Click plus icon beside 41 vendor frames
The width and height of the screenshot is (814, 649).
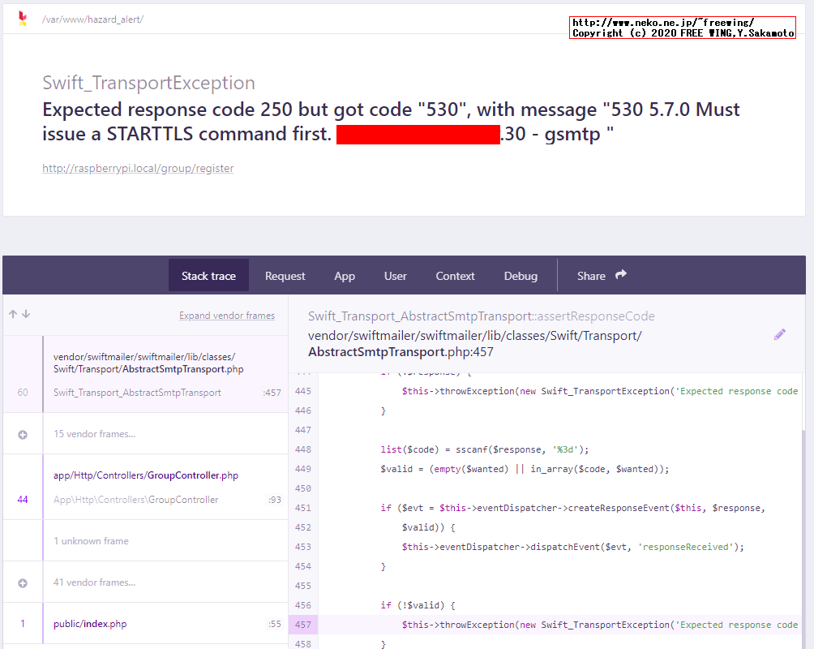[22, 582]
